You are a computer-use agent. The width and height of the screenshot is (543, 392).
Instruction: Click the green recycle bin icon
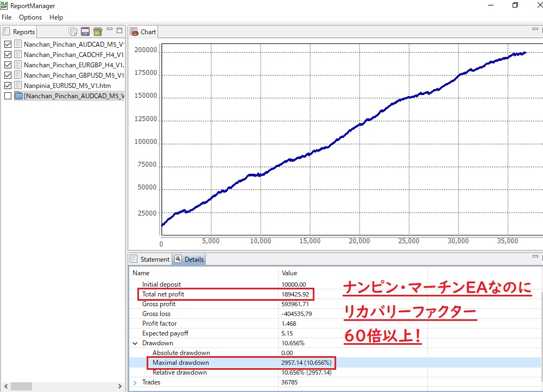(98, 32)
